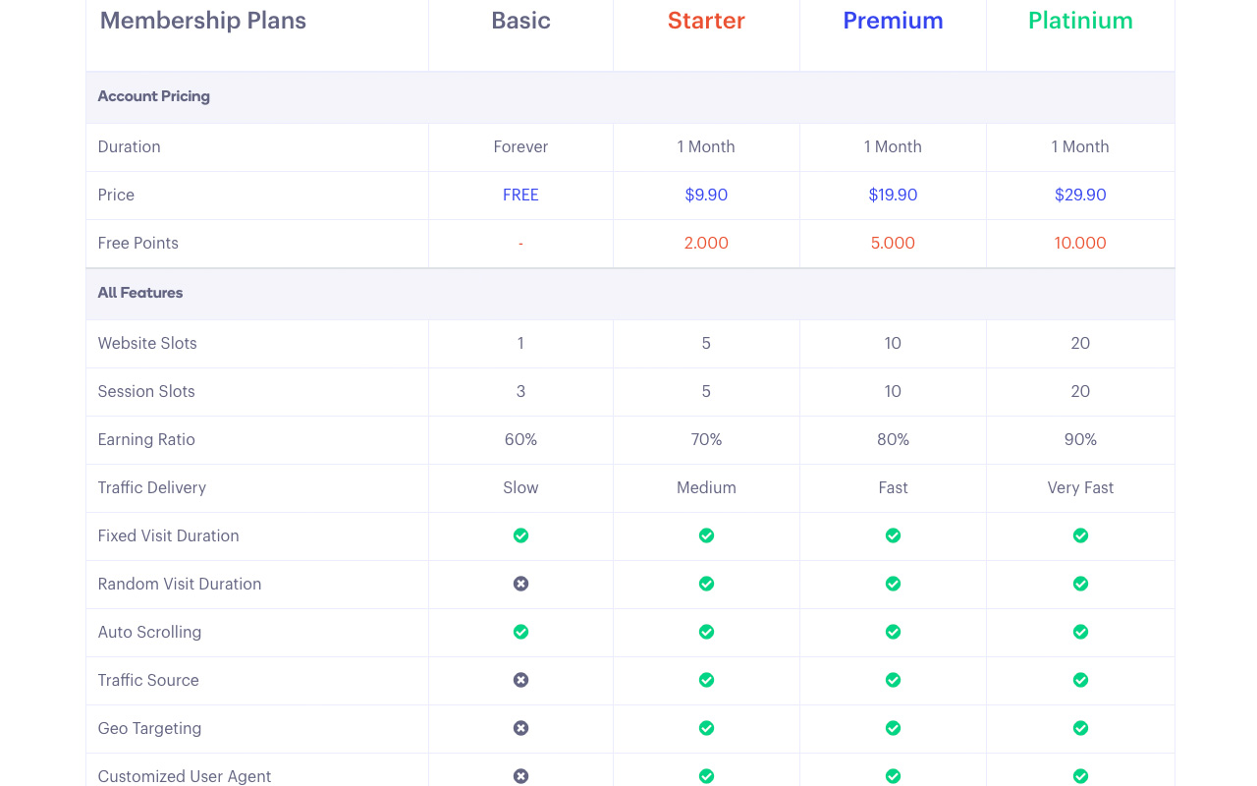Click the Fixed Visit Duration checkmark under Basic
Image resolution: width=1257 pixels, height=786 pixels.
coord(520,535)
